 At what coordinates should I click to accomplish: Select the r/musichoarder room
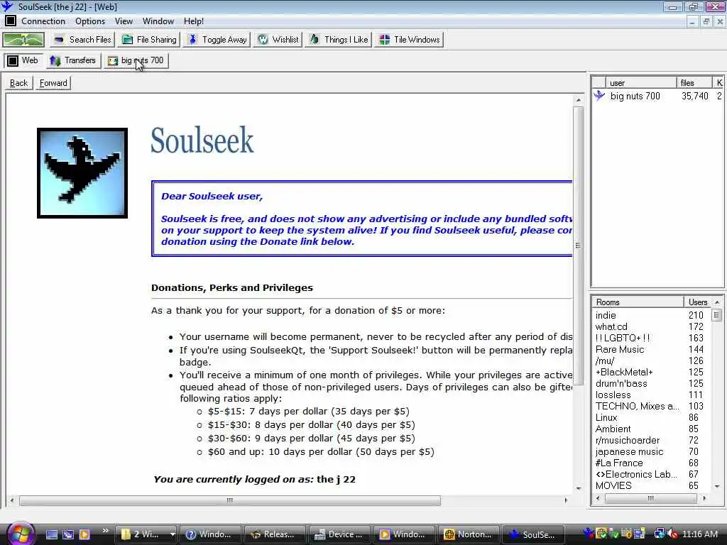click(x=652, y=440)
